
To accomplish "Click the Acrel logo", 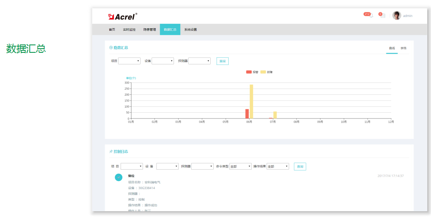I will click(x=122, y=17).
